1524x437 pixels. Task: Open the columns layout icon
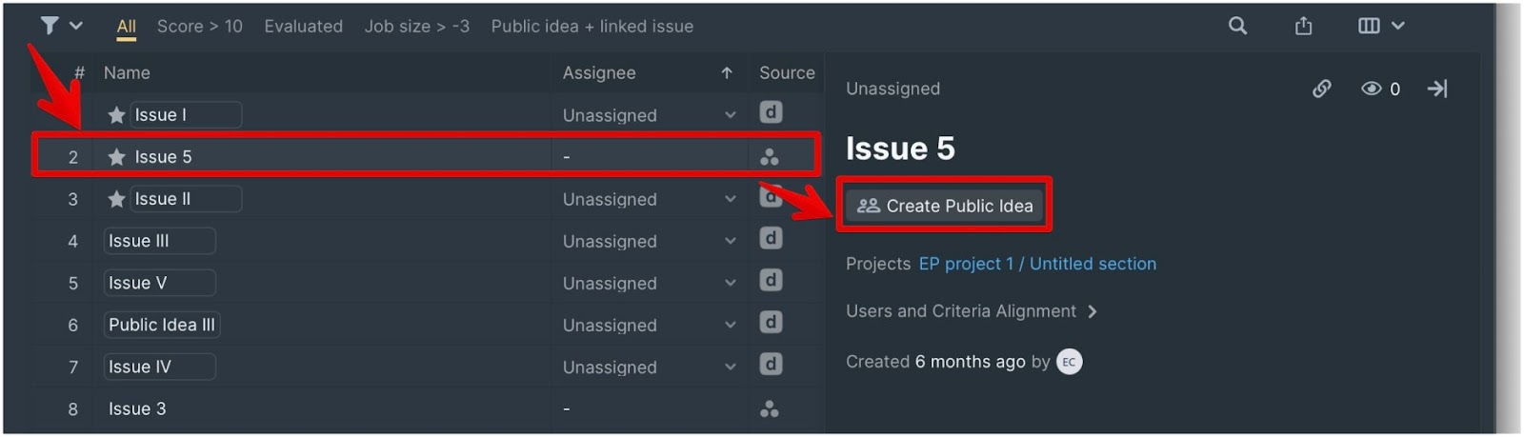coord(1369,26)
